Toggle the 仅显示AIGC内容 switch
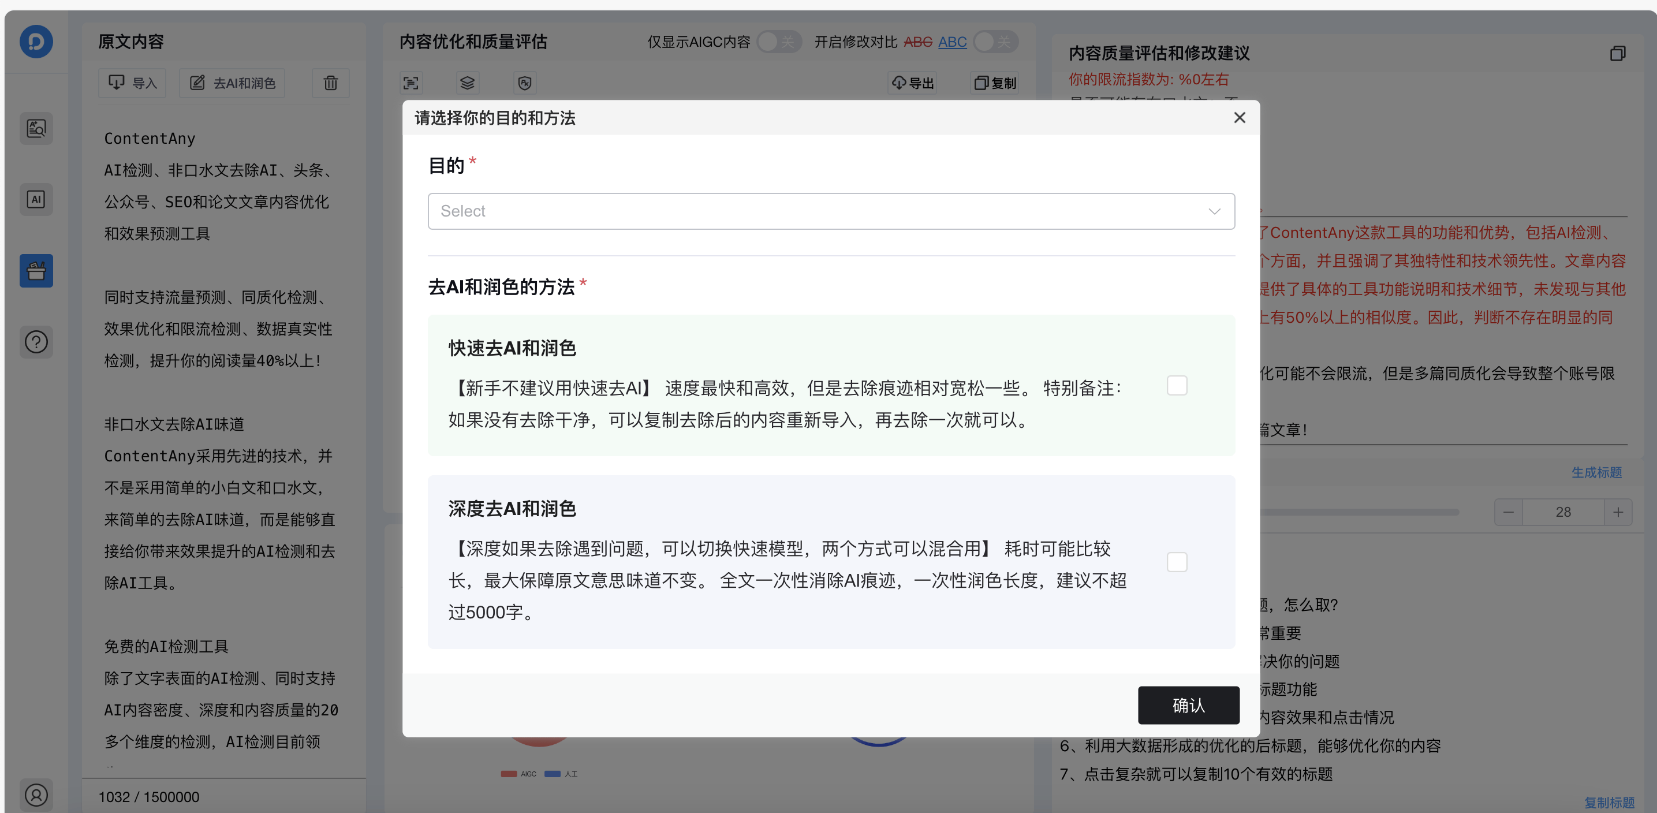 779,42
